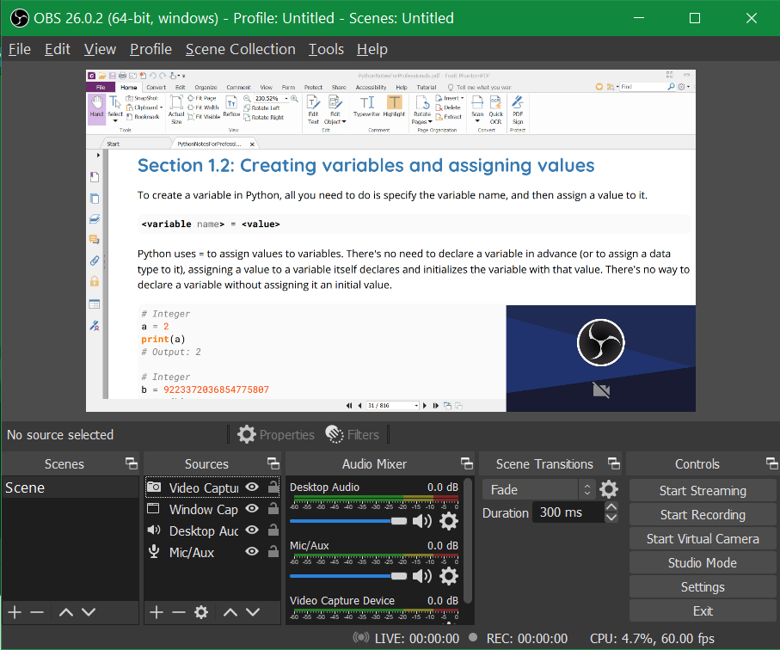Undock the Audio Mixer panel
780x650 pixels.
(467, 463)
